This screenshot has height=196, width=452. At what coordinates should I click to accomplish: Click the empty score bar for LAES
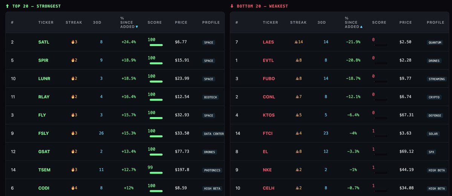[x=380, y=45]
